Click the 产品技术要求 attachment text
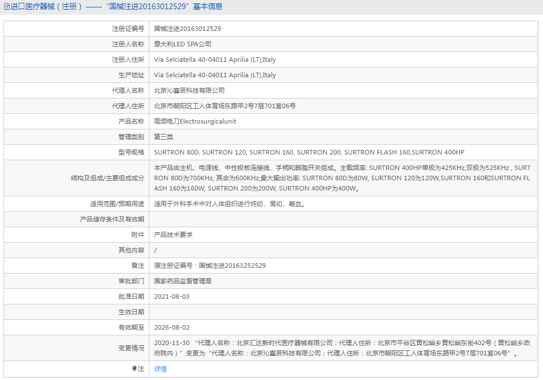The height and width of the screenshot is (380, 543). 173,235
